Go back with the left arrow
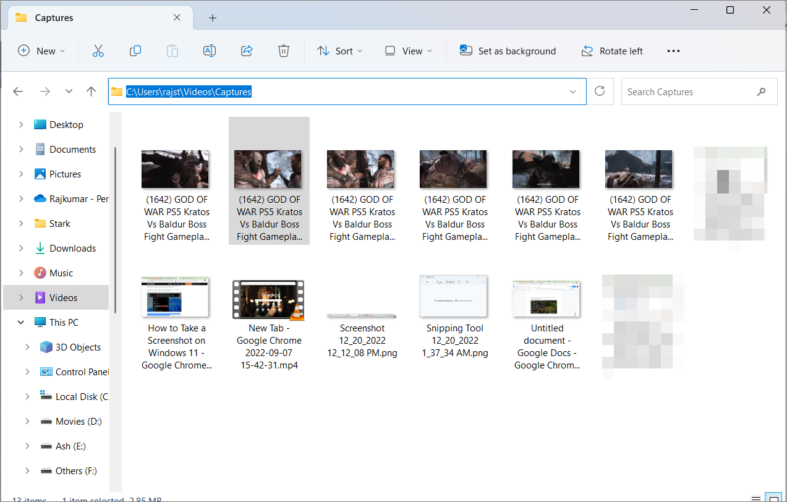This screenshot has width=787, height=502. coord(18,91)
